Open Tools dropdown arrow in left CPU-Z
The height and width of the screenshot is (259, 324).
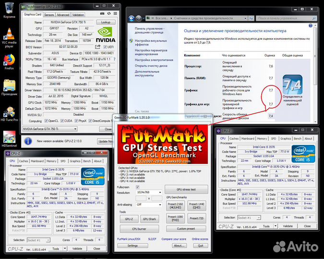[x=65, y=248]
